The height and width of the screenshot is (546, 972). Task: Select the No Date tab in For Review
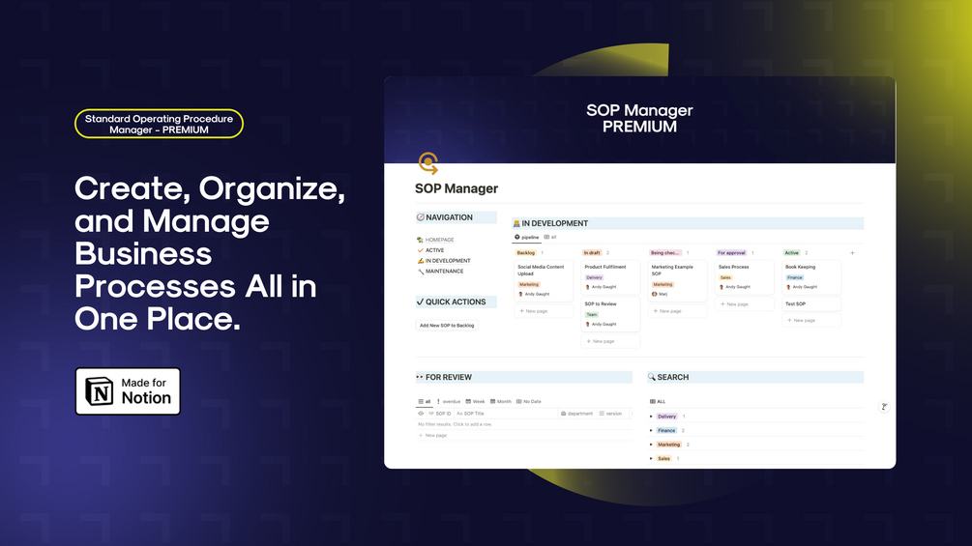tap(529, 402)
